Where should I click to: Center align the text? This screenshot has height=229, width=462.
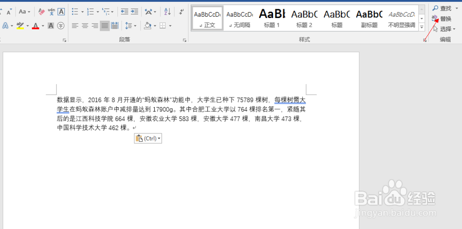pyautogui.click(x=85, y=26)
